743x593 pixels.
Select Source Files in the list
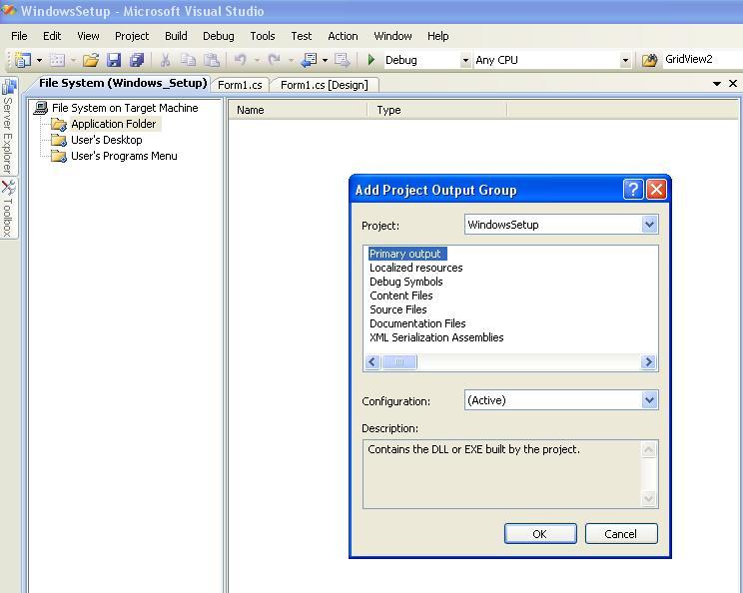[398, 309]
